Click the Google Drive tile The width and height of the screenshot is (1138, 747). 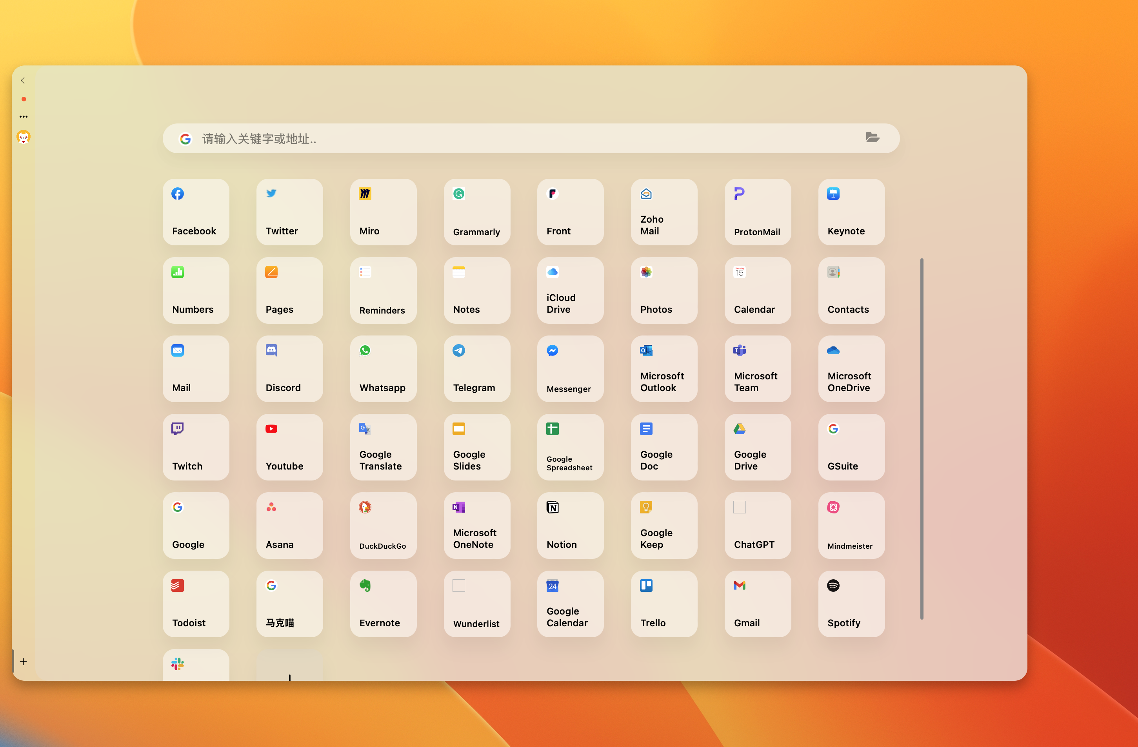click(x=757, y=446)
